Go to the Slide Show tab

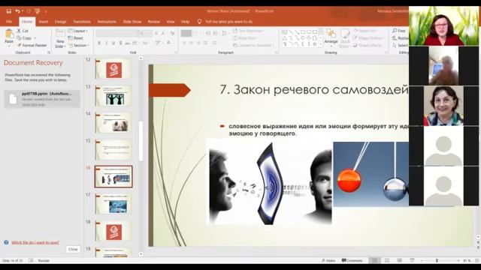132,22
